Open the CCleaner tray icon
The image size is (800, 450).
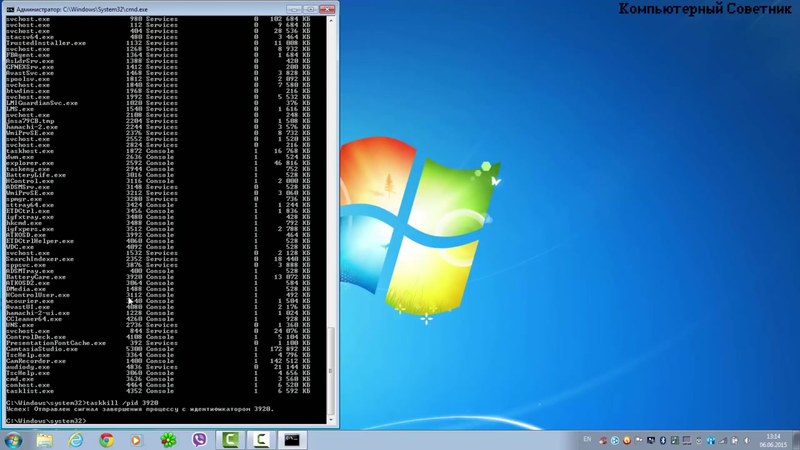603,441
